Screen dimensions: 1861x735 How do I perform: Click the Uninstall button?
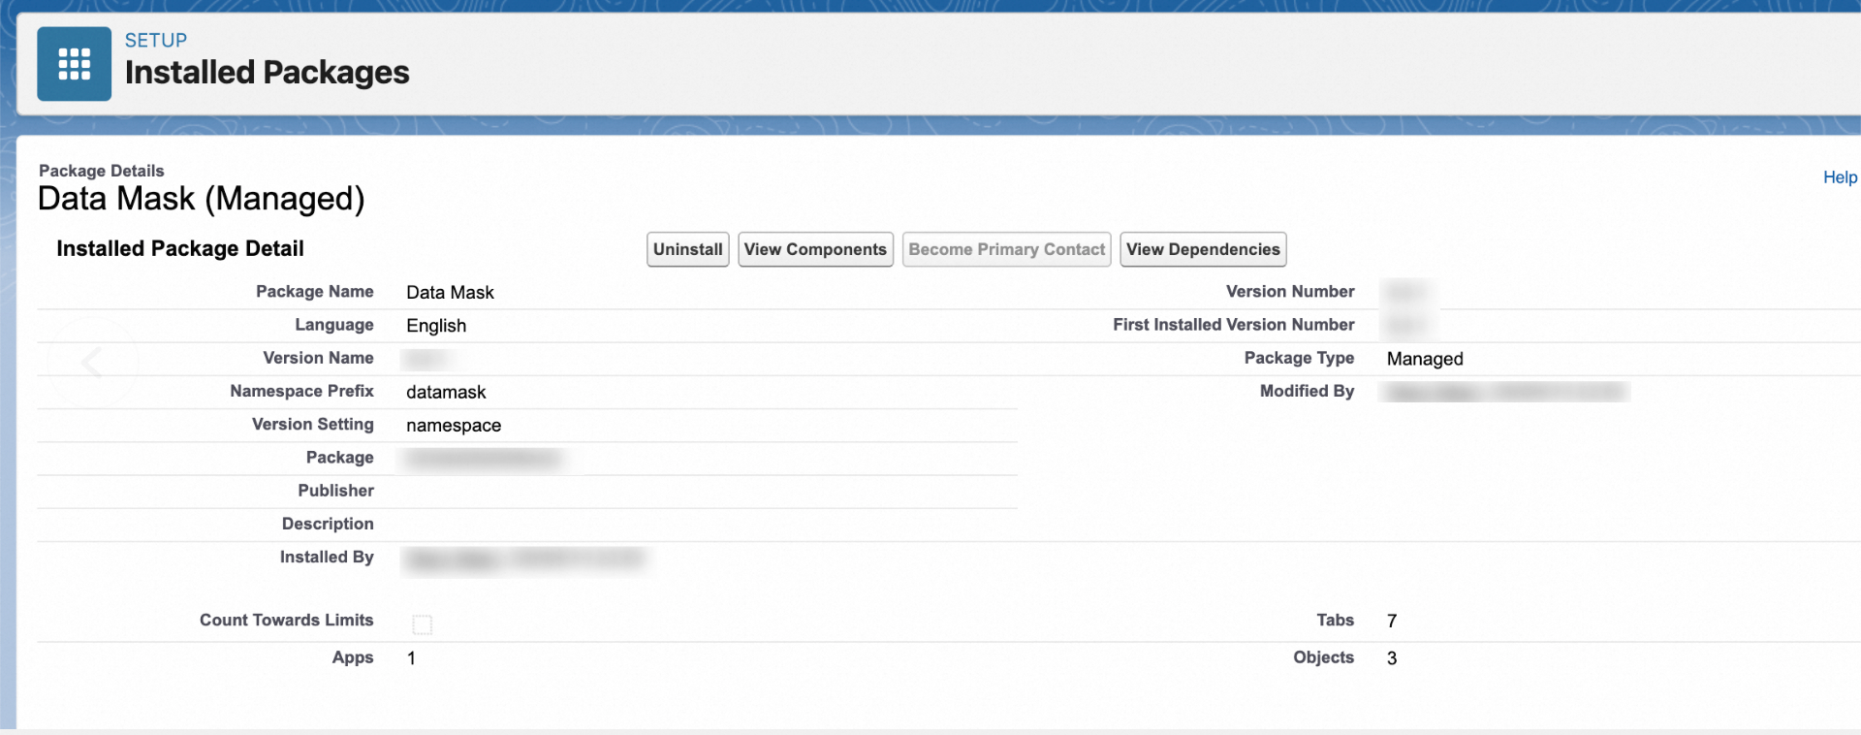688,249
